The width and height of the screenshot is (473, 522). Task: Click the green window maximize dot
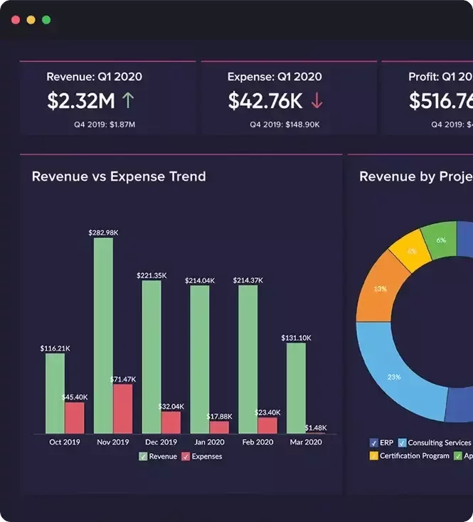pyautogui.click(x=46, y=20)
